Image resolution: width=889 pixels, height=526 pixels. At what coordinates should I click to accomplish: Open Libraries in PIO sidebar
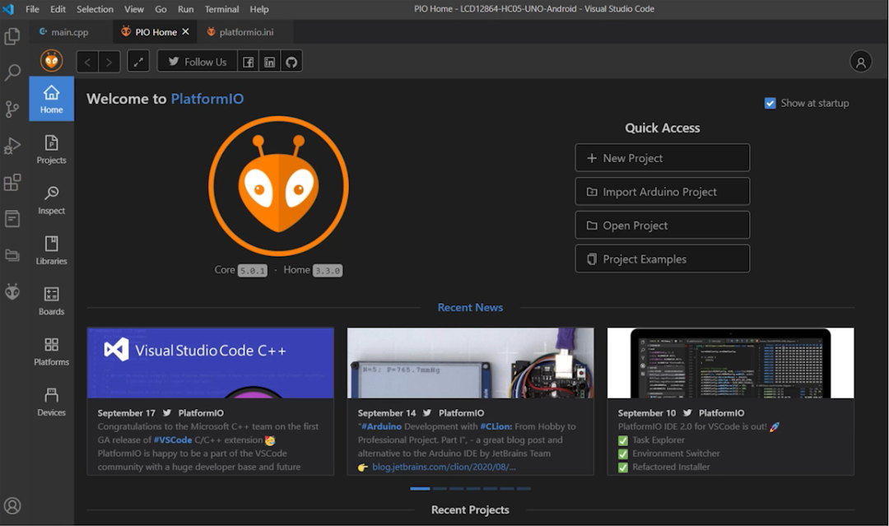[x=52, y=250]
